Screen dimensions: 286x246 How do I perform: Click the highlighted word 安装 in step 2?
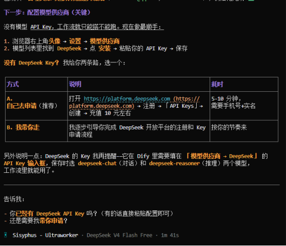(104, 48)
